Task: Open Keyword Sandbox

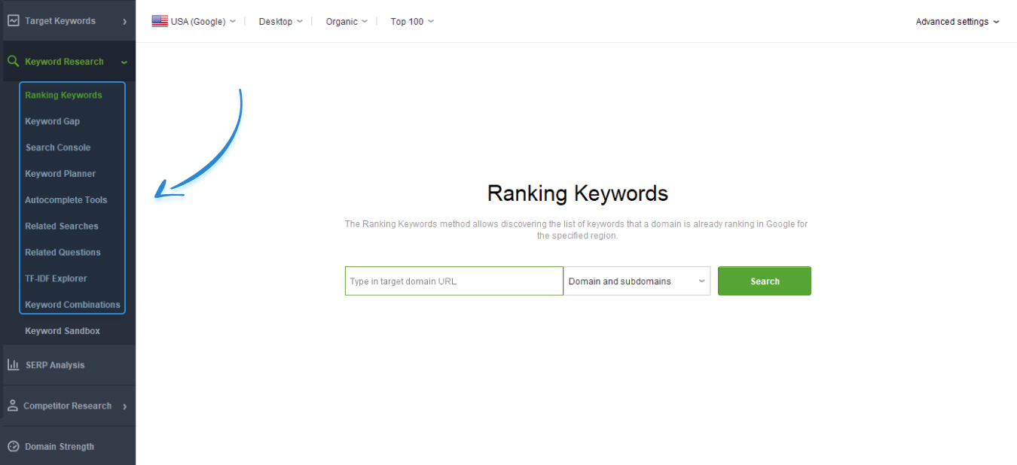Action: pyautogui.click(x=62, y=331)
